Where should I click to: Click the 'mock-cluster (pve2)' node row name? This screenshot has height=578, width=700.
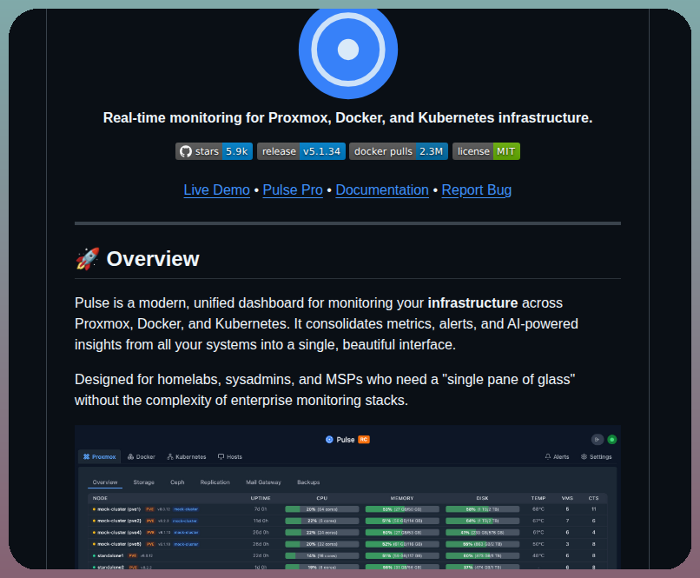coord(119,521)
